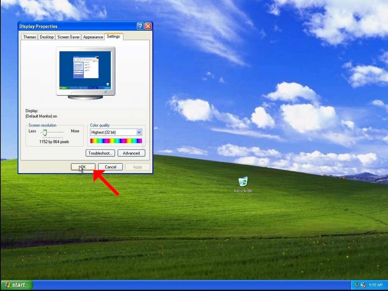The width and height of the screenshot is (388, 291).
Task: Switch to the Desktop tab
Action: pyautogui.click(x=47, y=37)
